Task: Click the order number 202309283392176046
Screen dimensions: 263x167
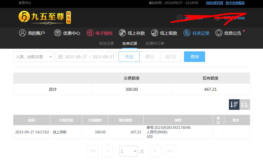Action: coord(172,128)
